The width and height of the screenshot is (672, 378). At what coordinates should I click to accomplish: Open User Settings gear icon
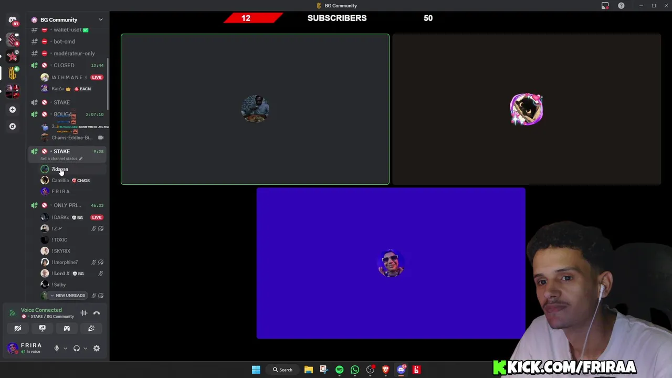click(97, 348)
